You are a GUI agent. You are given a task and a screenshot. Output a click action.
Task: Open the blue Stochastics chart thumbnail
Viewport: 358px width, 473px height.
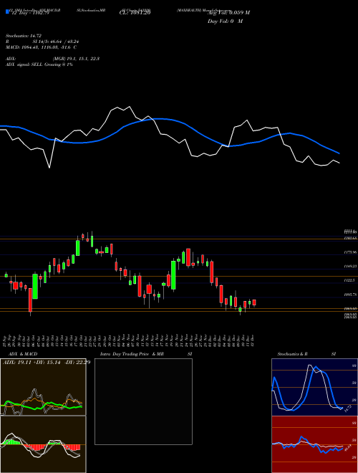coord(314,387)
